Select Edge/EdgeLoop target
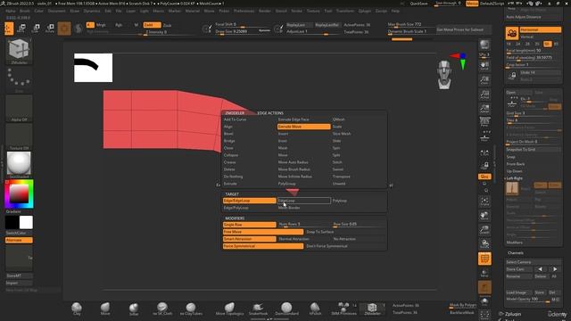Viewport: 571px width, 321px height. pyautogui.click(x=249, y=201)
